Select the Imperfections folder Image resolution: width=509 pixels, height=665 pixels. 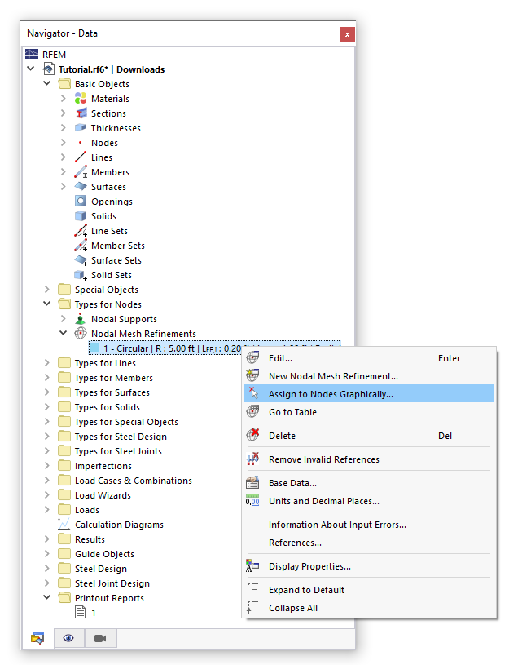103,466
